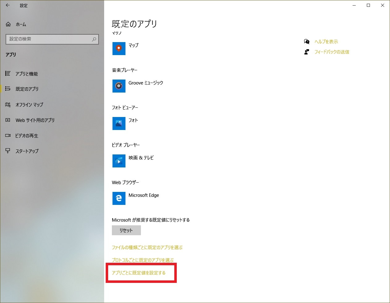The image size is (390, 303).
Task: Close the 設定 window
Action: point(383,5)
